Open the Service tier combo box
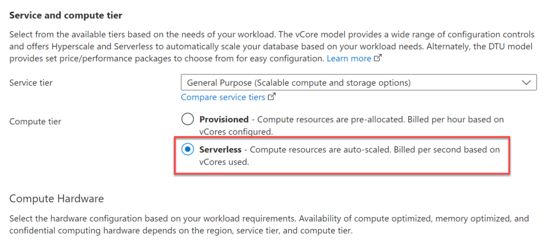Viewport: 549px width, 241px height. tap(358, 82)
